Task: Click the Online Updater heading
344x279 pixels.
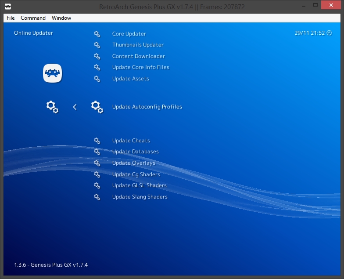Action: 33,33
